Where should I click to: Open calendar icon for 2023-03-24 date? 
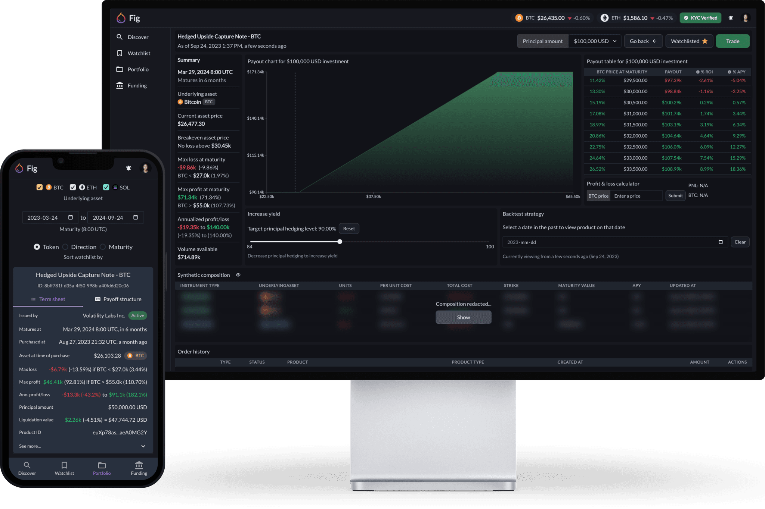(71, 217)
